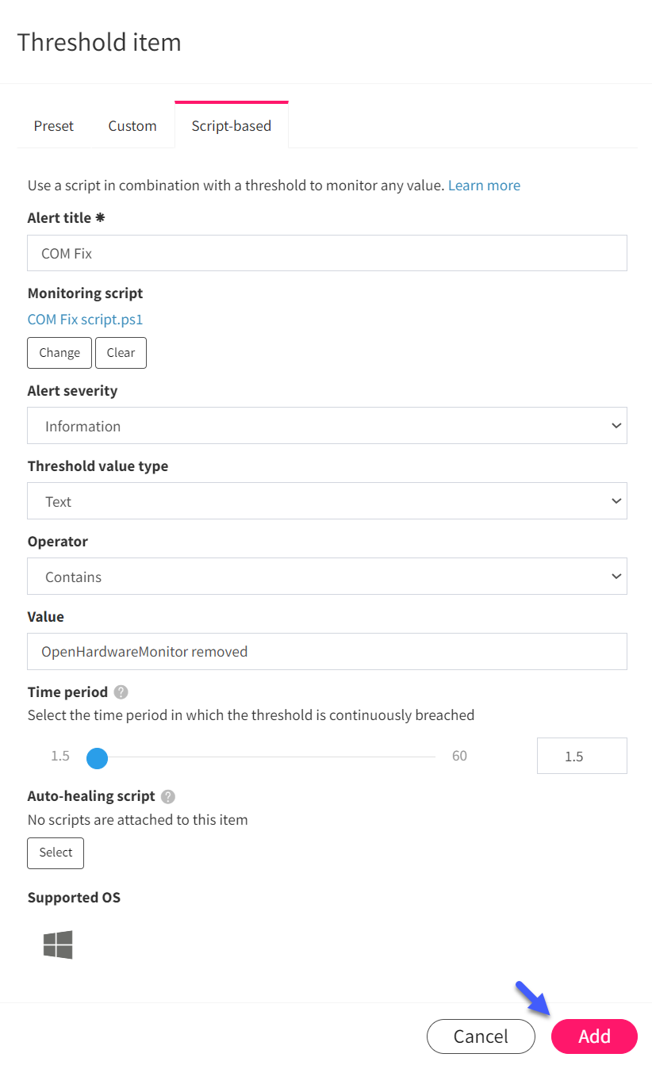Open the Alert severity dropdown

pos(327,426)
